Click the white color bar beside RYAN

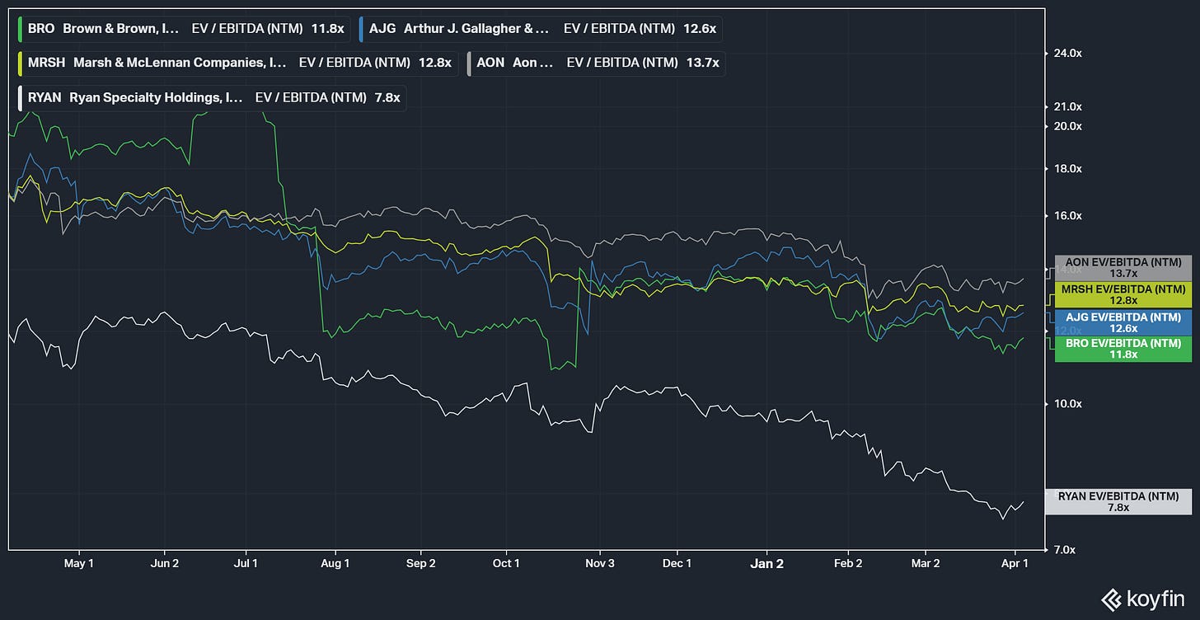tap(20, 97)
